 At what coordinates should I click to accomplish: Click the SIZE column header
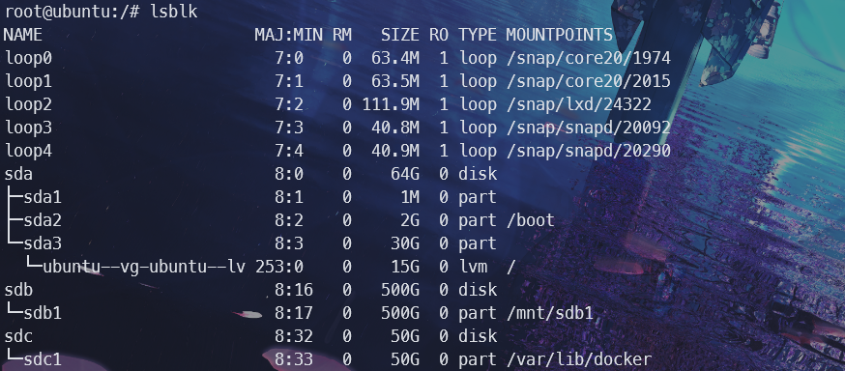tap(400, 35)
